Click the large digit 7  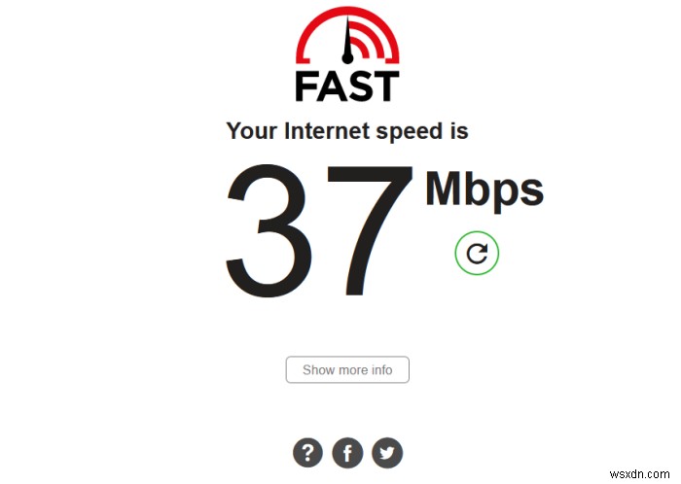coord(369,230)
